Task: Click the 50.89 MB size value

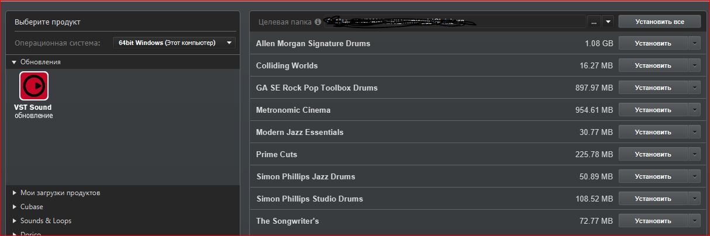Action: point(597,177)
